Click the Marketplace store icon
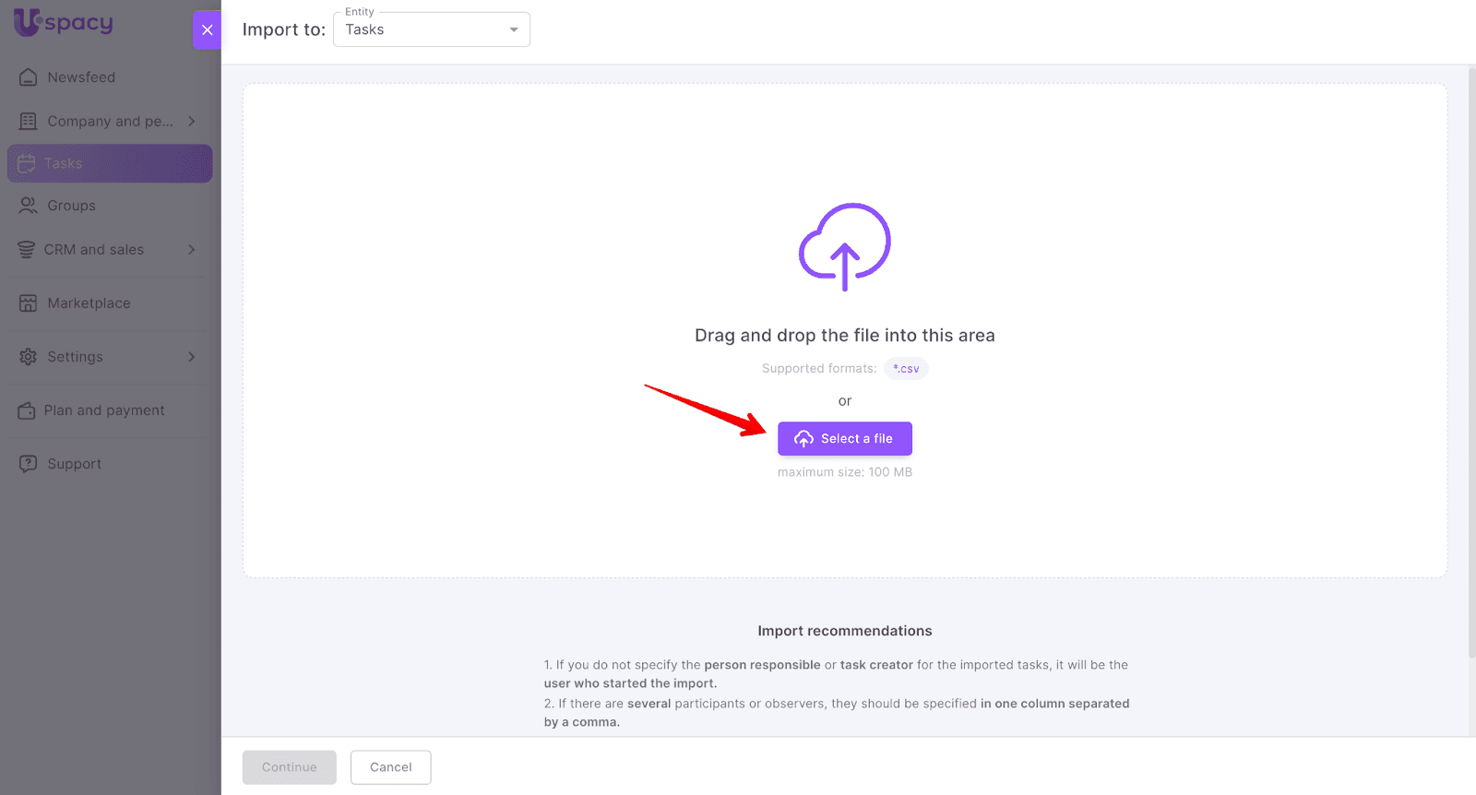 point(29,303)
